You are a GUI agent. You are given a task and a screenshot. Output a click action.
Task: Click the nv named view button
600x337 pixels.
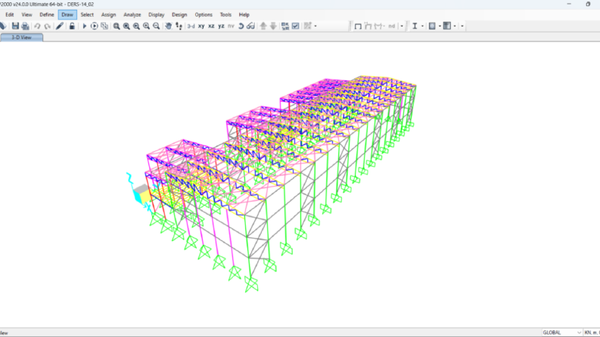tap(231, 26)
